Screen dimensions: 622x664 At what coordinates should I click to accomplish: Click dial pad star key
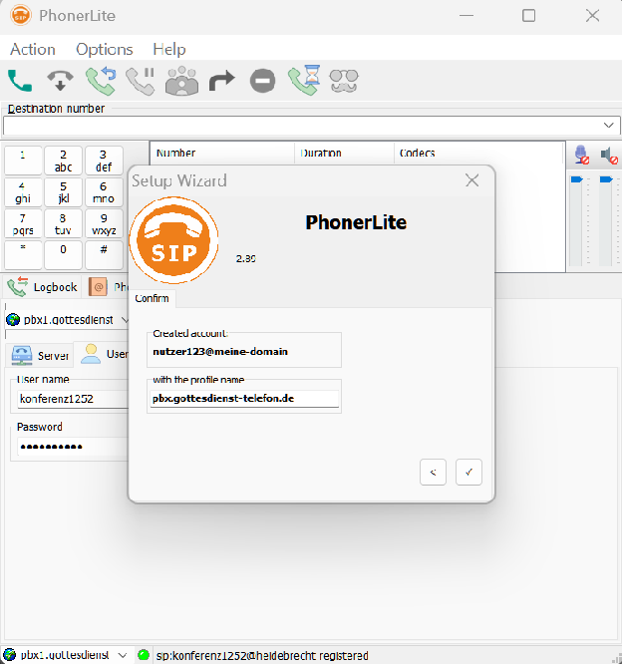click(x=23, y=255)
